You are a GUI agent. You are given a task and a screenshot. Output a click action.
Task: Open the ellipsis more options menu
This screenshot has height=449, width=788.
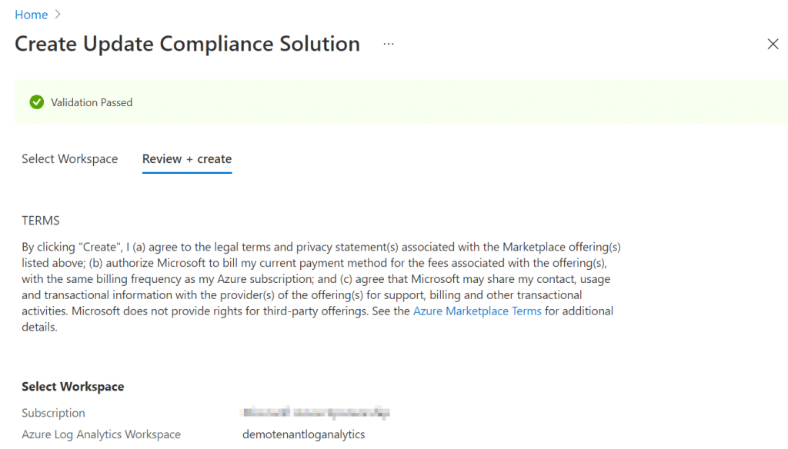(389, 44)
